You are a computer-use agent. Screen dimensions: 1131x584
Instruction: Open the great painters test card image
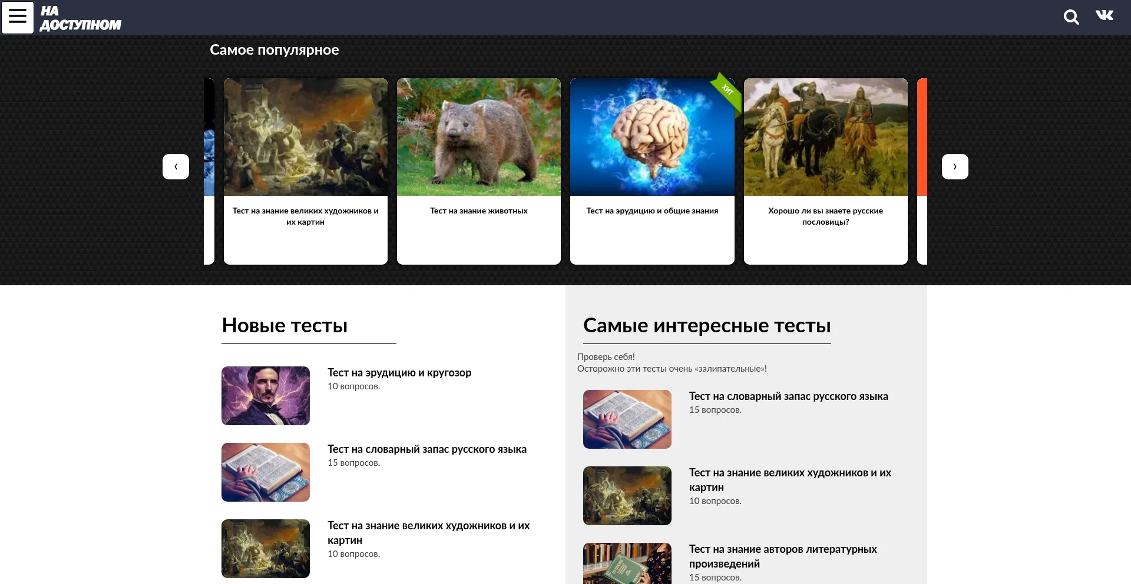(x=305, y=137)
